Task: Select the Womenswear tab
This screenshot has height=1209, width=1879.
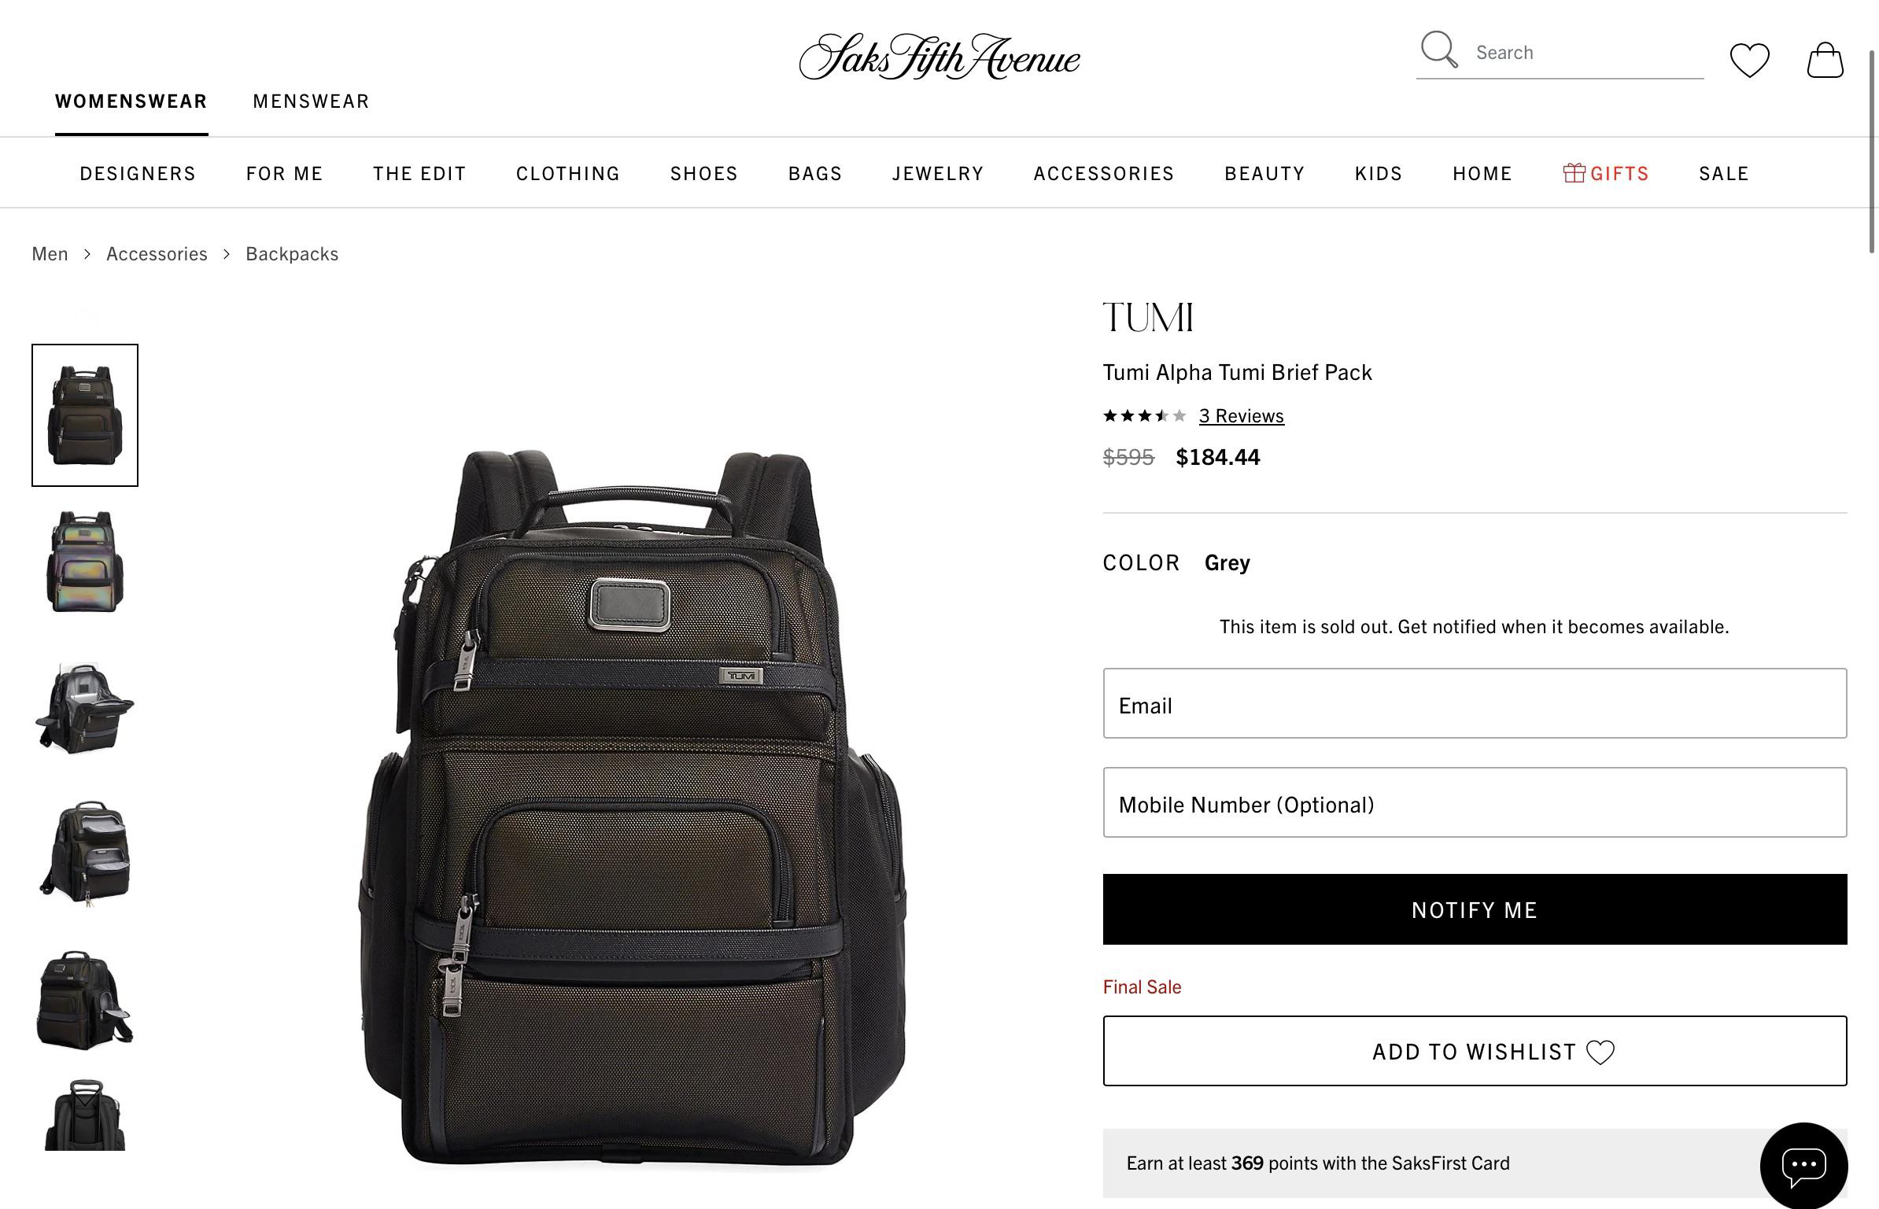Action: [x=131, y=101]
